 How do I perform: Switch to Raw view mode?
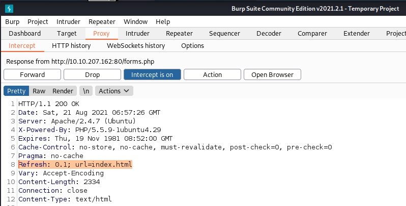[x=38, y=91]
